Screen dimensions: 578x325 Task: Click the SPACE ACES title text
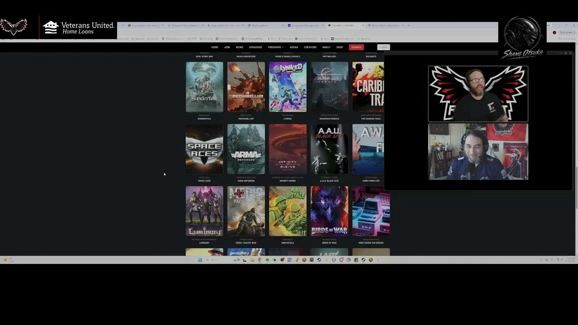click(204, 181)
